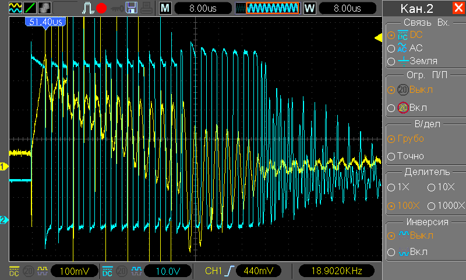Image resolution: width=466 pixels, height=280 pixels.
Task: Click the waveform memory overview thumbnail
Action: [x=268, y=8]
